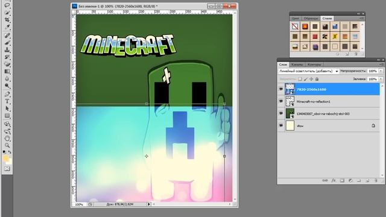
Task: Select the 3D Rotate tool
Action: click(7, 124)
